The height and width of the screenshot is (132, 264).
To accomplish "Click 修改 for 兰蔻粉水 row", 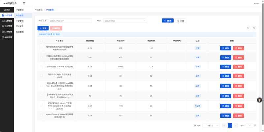I will 226,57.
